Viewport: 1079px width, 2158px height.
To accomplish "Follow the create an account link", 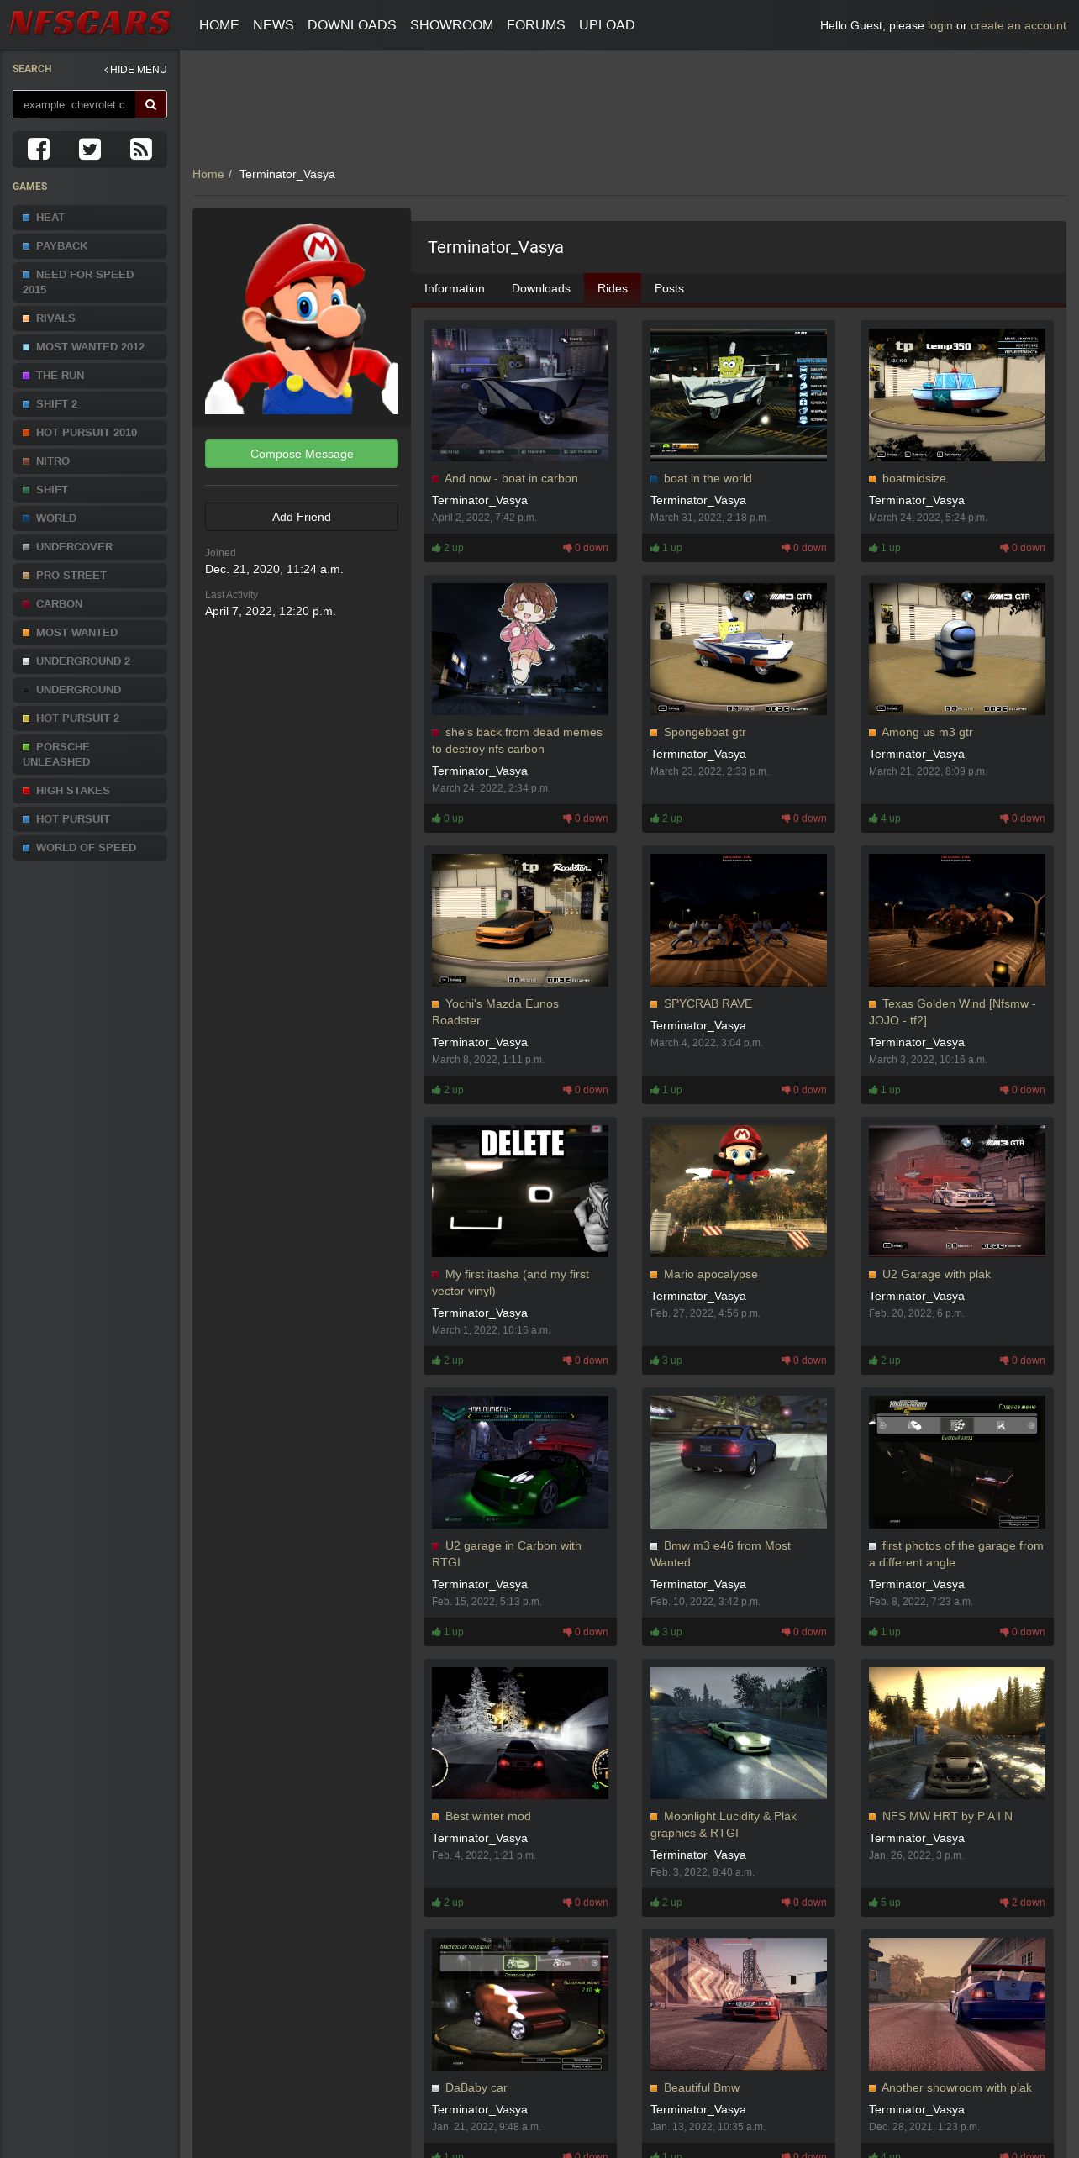I will tap(1018, 25).
